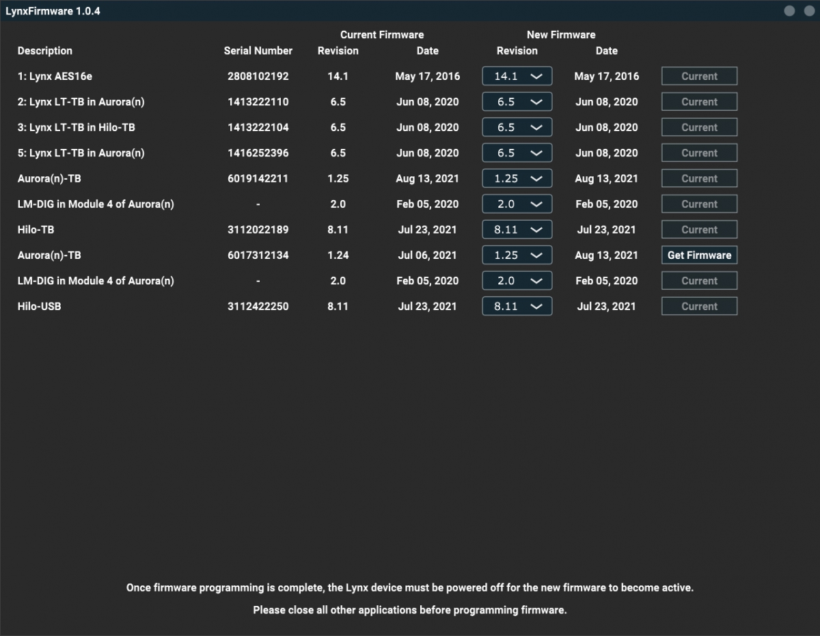Click the leftmost circle in the title bar
Screen dimensions: 820x636
(790, 10)
